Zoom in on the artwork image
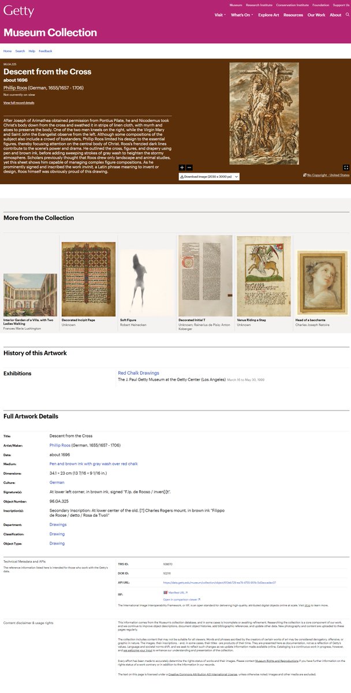The height and width of the screenshot is (693, 351). 182,167
